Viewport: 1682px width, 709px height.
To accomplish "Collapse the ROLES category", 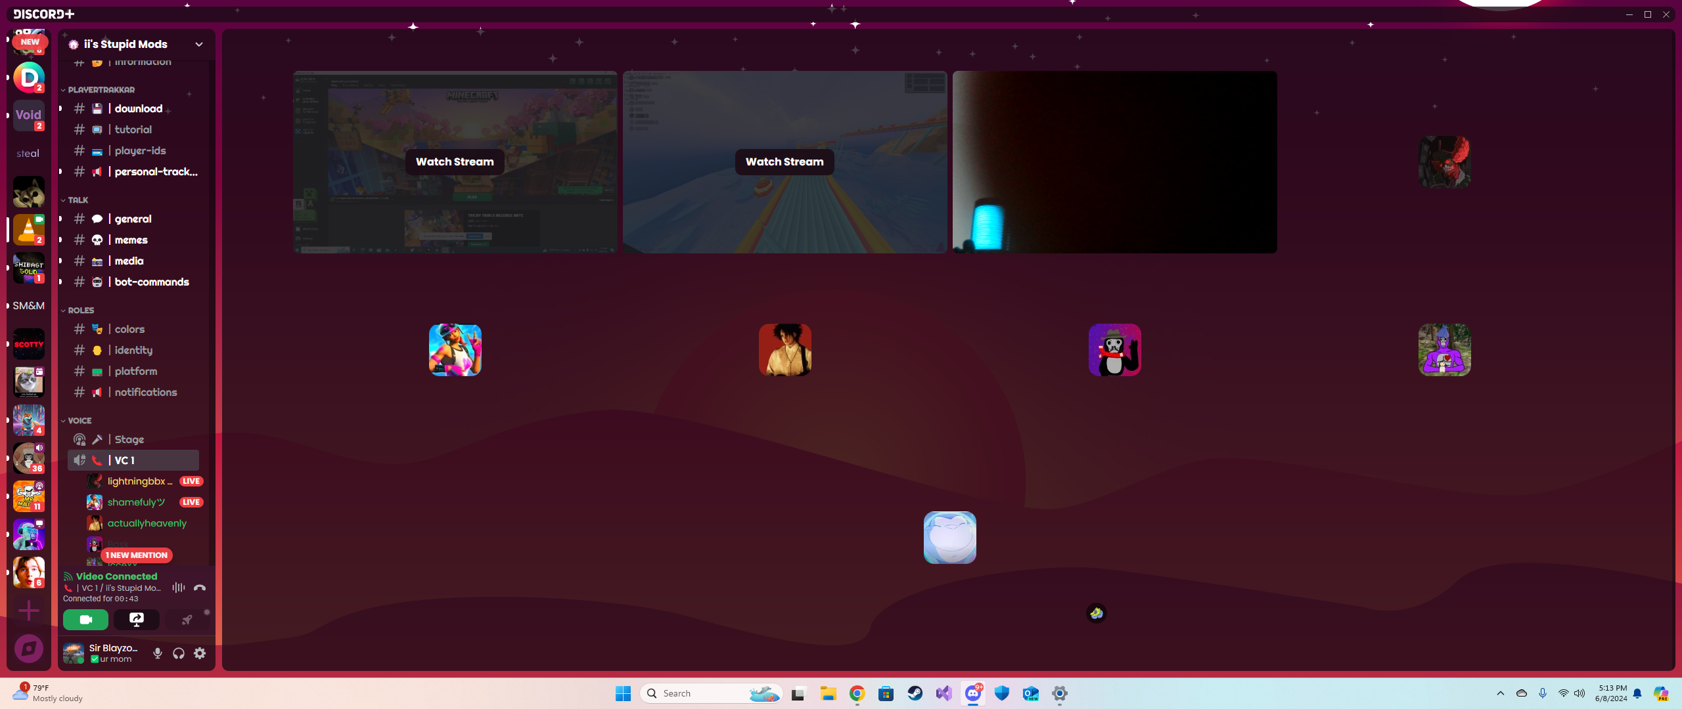I will pos(80,311).
